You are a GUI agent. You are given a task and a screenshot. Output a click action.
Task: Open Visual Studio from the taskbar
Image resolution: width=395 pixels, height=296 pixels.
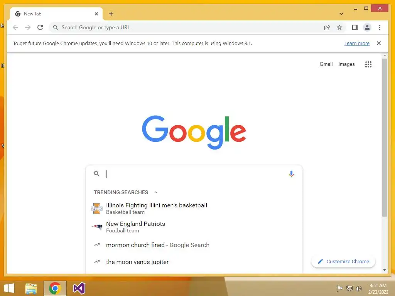coord(79,288)
